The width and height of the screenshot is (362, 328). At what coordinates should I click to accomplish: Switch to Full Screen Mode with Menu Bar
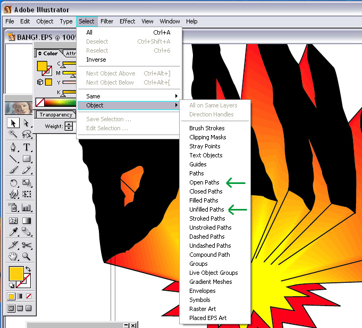(x=20, y=308)
